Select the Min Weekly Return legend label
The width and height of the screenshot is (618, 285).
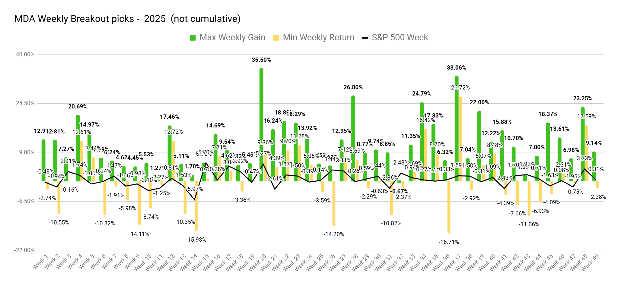318,37
